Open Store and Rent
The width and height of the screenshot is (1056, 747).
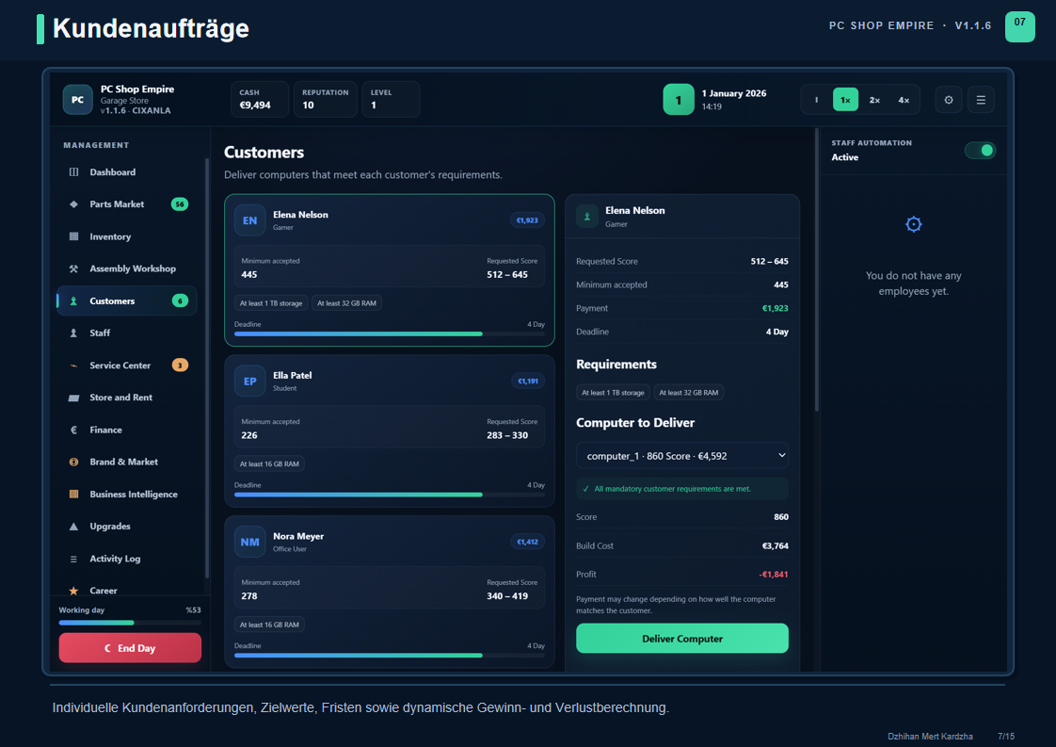[x=127, y=398]
